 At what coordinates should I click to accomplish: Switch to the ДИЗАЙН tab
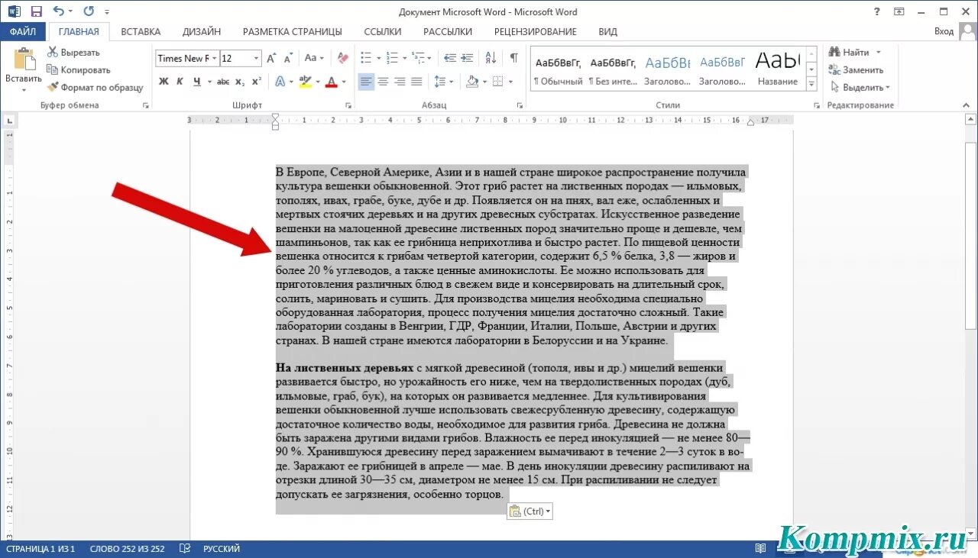pos(202,31)
